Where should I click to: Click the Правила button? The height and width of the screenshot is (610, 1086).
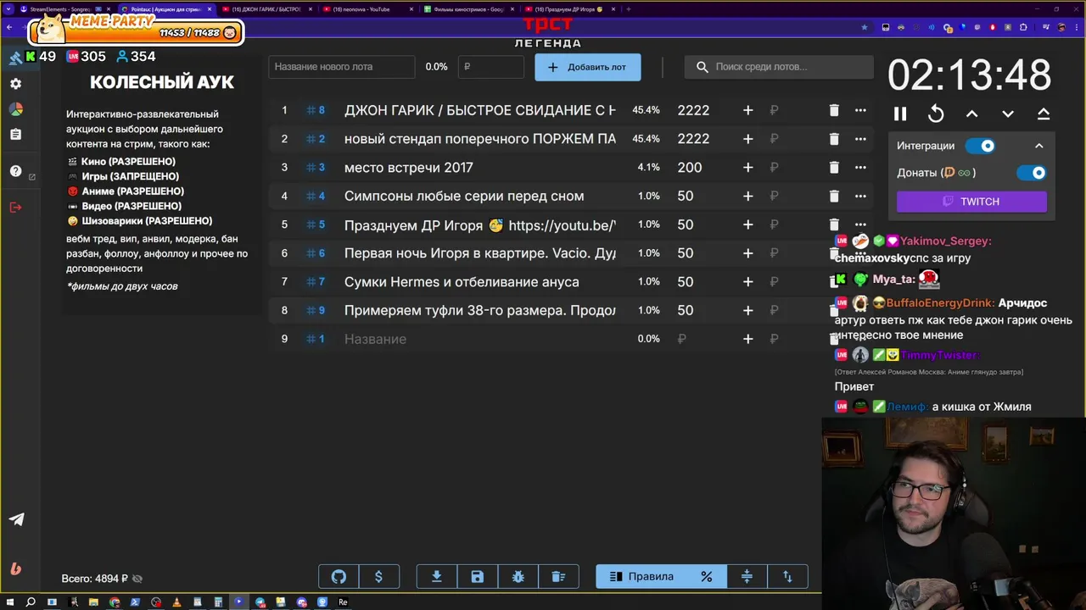[x=641, y=577]
